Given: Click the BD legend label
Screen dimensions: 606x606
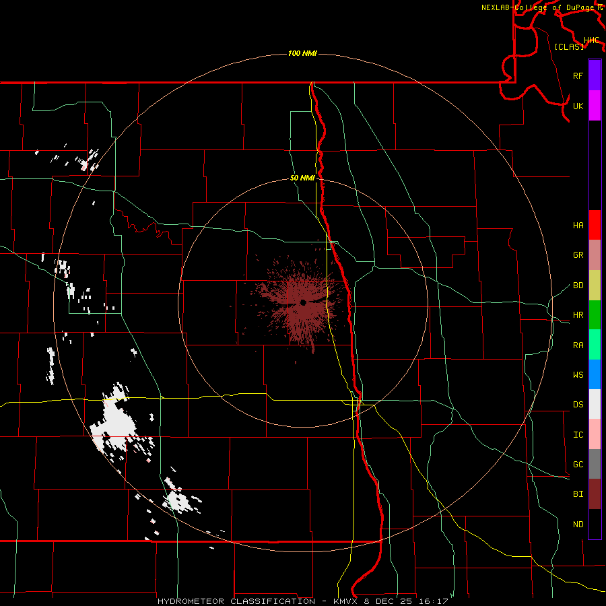Looking at the screenshot, I should coord(578,285).
